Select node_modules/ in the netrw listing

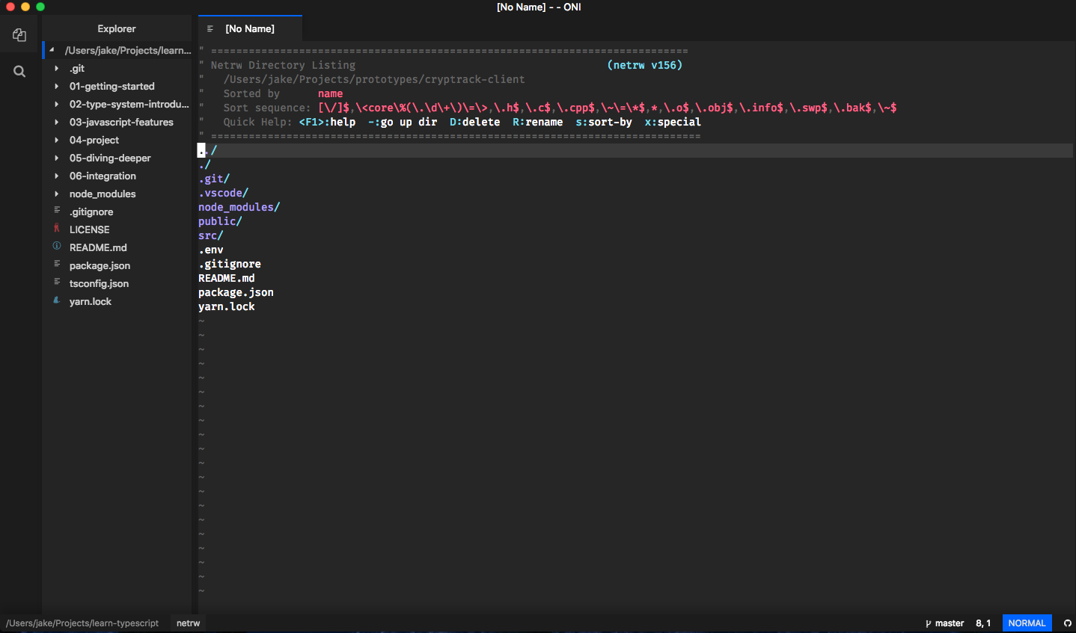tap(239, 207)
